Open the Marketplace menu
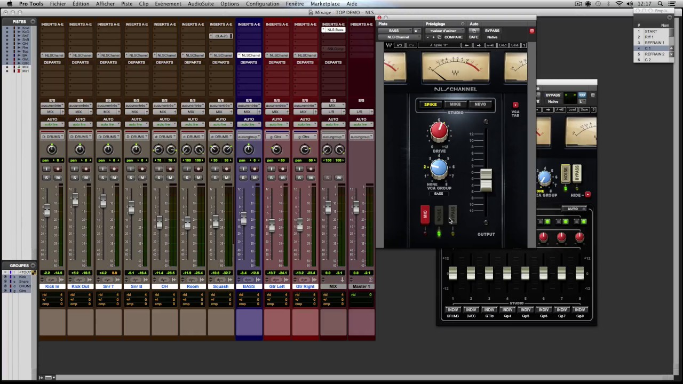This screenshot has height=384, width=683. coord(325,4)
